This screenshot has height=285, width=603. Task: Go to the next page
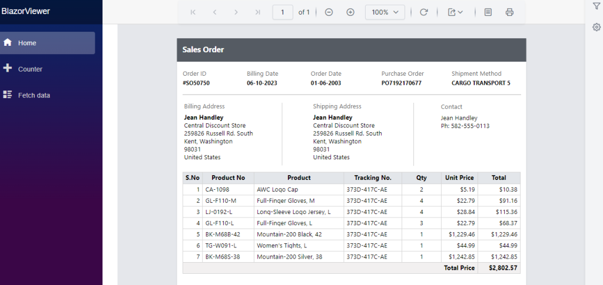point(236,12)
